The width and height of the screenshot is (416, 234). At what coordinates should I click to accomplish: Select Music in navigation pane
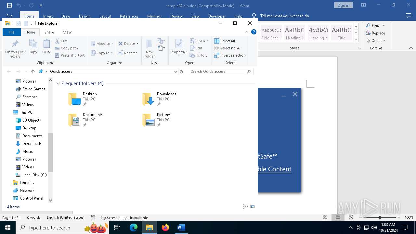[24, 151]
